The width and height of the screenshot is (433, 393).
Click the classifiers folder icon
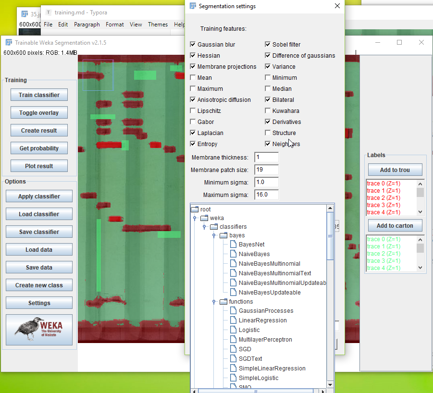tap(214, 227)
